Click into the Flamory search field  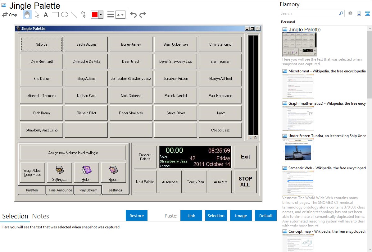tap(309, 13)
